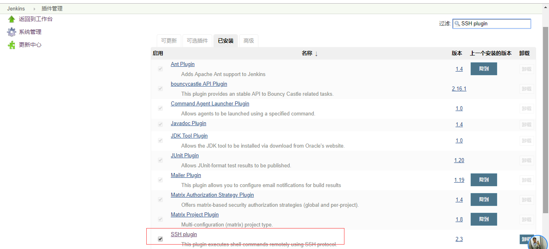Click SSH plugin version 2.3 link
The image size is (549, 249).
click(459, 239)
